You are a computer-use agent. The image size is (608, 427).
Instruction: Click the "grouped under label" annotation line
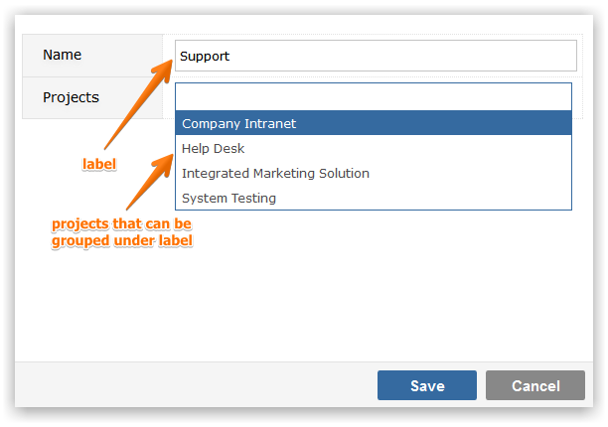[x=122, y=240]
